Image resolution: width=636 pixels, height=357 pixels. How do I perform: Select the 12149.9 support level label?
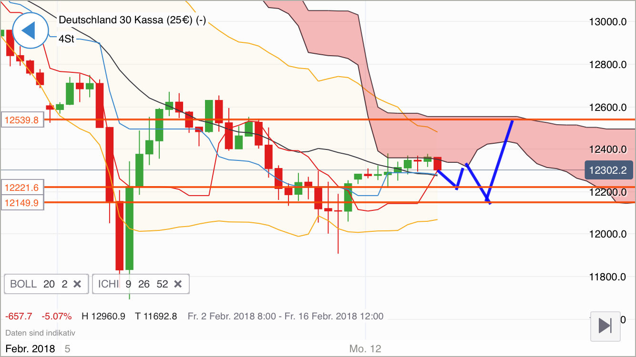point(21,202)
